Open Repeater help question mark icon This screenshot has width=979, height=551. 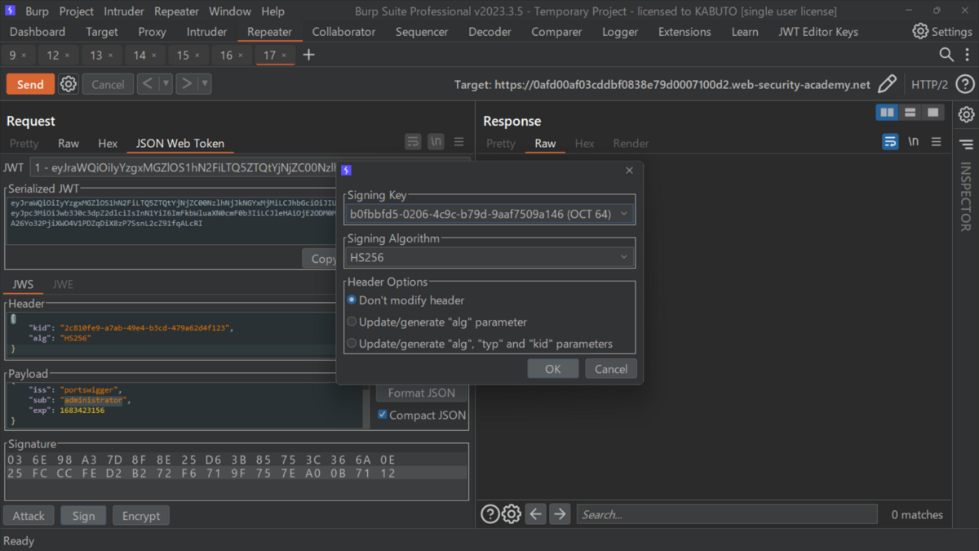point(964,84)
